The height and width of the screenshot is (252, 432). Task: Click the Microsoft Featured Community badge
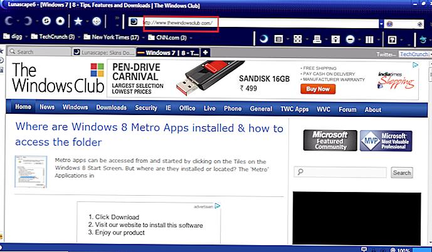pos(330,141)
